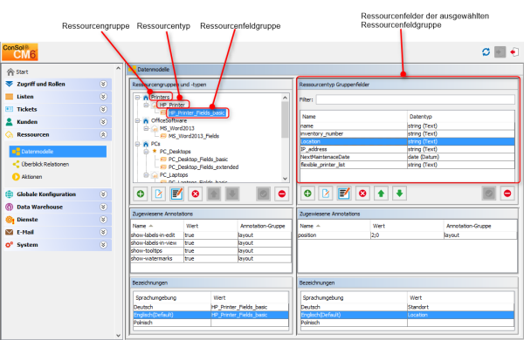
Task: Add a new resource group with green plus
Action: [141, 194]
